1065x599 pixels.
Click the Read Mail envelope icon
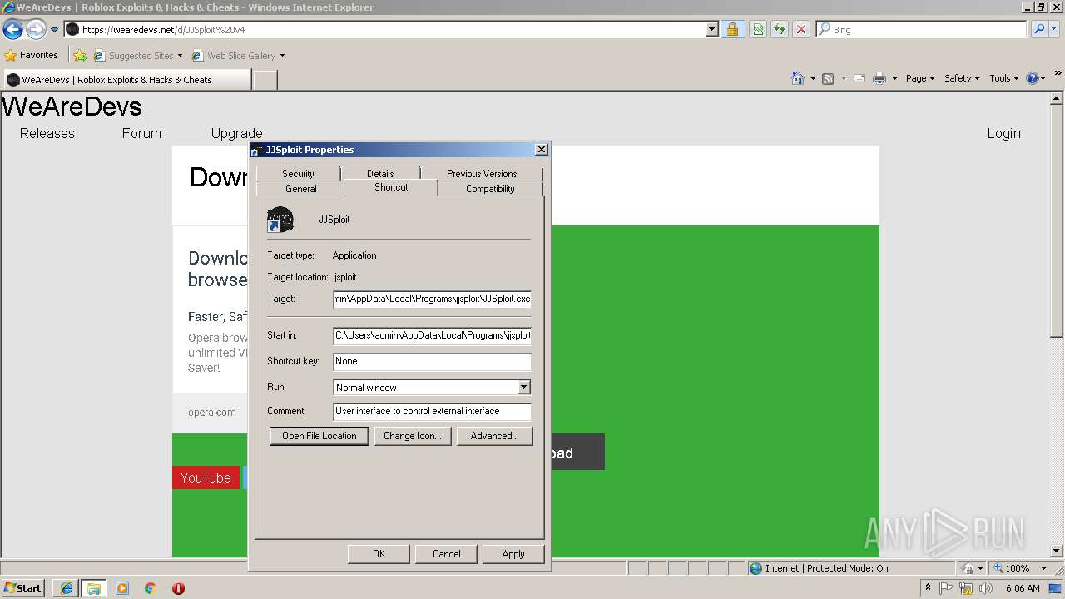pyautogui.click(x=859, y=78)
